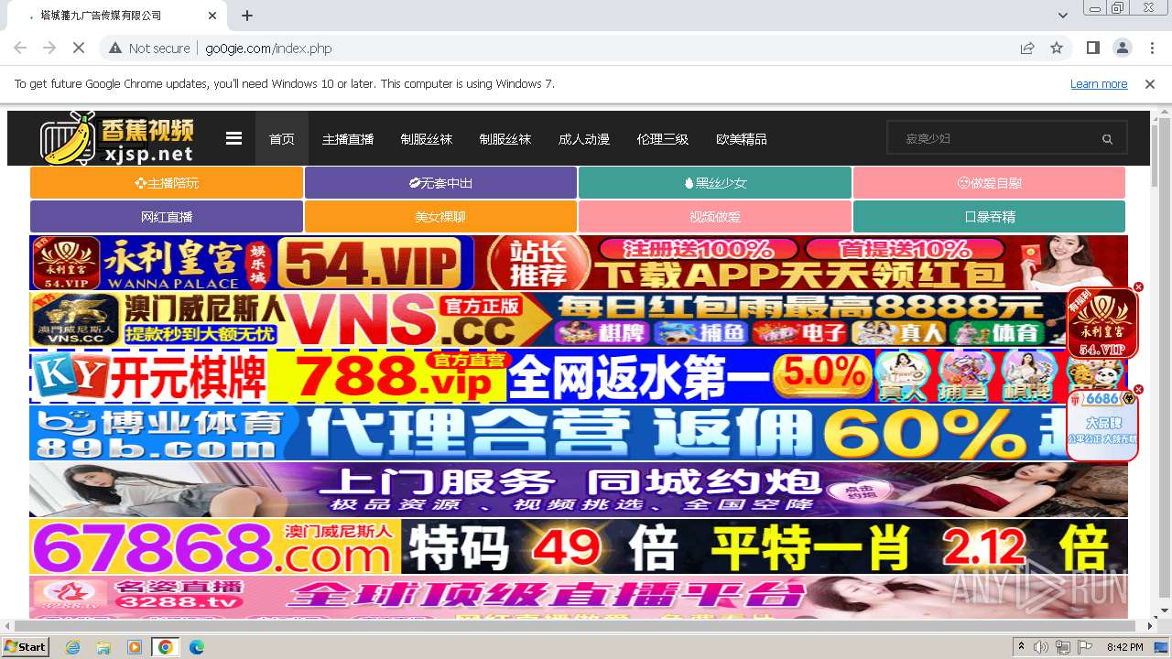The image size is (1172, 659).
Task: Click the green 黑丝少女 button
Action: point(715,183)
